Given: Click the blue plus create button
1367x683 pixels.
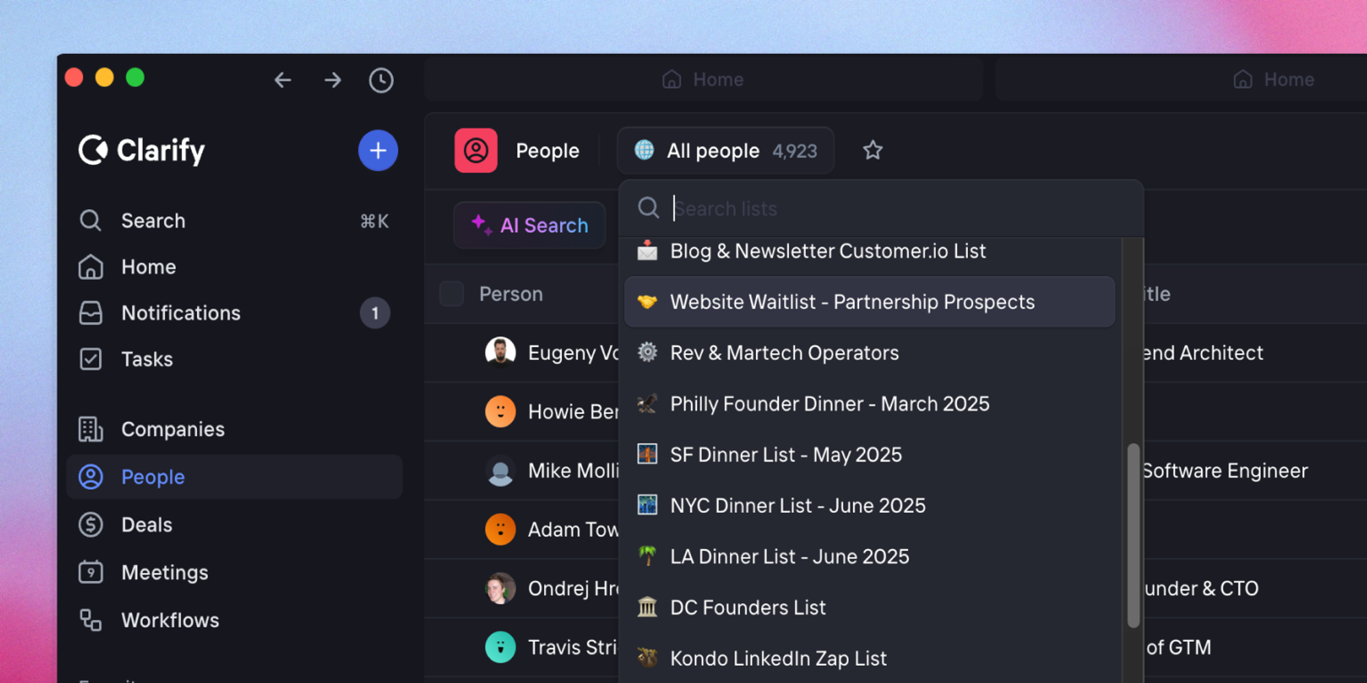Looking at the screenshot, I should click(x=378, y=150).
